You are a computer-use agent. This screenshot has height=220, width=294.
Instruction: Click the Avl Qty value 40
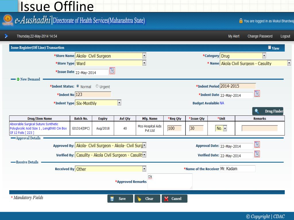pos(125,128)
